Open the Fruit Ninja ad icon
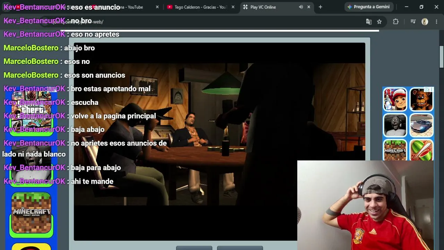Image resolution: width=444 pixels, height=250 pixels. pos(421,150)
